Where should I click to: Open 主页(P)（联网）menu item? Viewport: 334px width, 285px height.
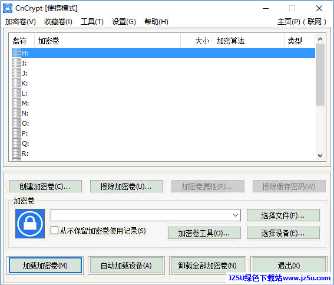click(302, 22)
